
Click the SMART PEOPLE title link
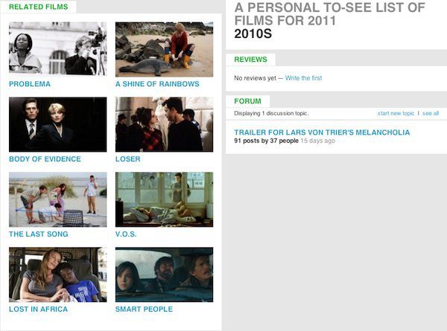(144, 309)
